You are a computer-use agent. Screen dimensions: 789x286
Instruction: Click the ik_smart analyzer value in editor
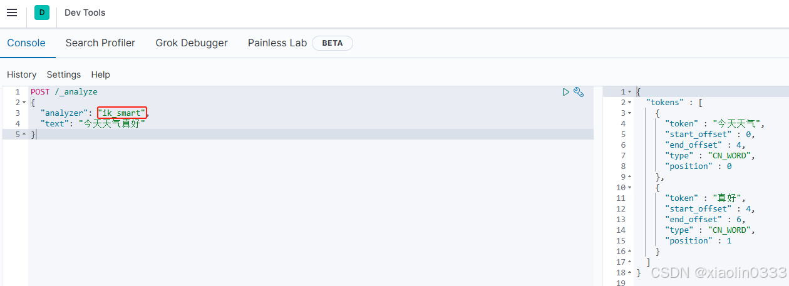[121, 113]
